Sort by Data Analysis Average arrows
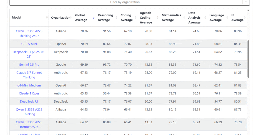The width and height of the screenshot is (262, 135). pyautogui.click(x=205, y=18)
